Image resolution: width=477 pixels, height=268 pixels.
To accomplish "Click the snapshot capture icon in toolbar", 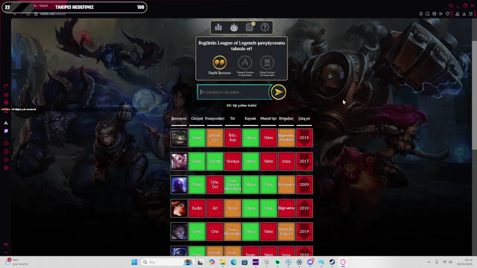I will pyautogui.click(x=428, y=14).
